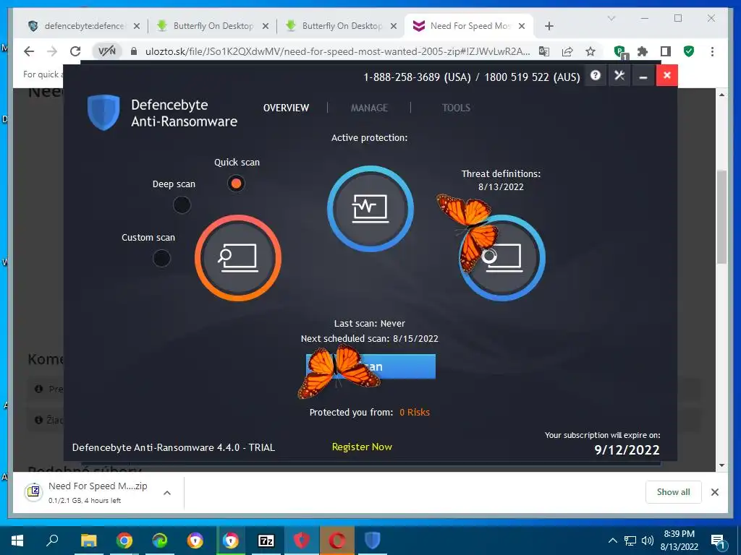The image size is (741, 555).
Task: Open the Active protection monitor icon
Action: (370, 208)
